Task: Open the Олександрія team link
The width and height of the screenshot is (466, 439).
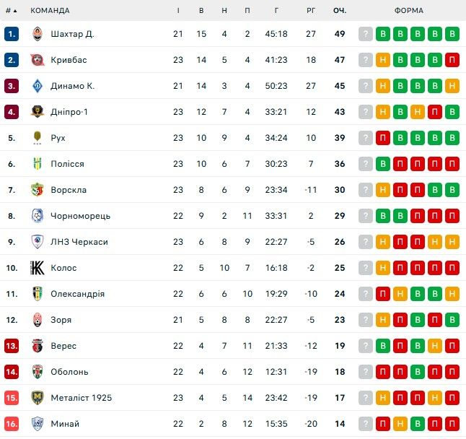Action: [x=77, y=294]
